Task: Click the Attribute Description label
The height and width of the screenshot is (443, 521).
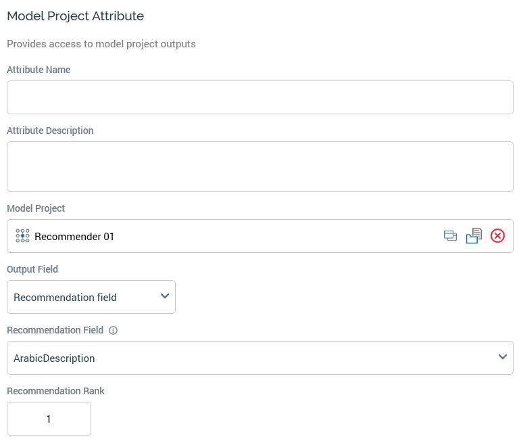Action: (x=50, y=131)
